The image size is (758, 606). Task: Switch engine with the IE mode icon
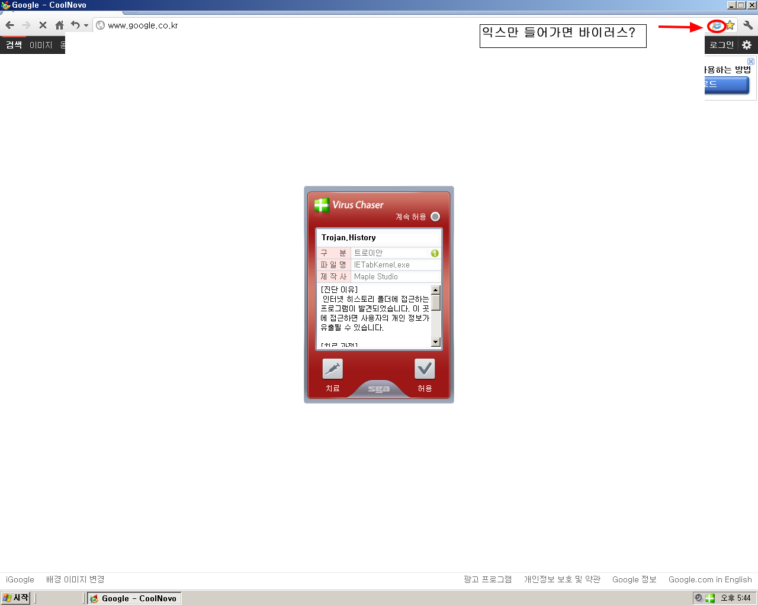click(717, 25)
